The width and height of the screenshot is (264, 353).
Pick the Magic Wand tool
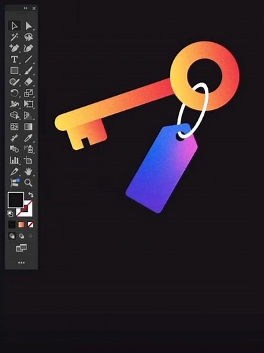(x=14, y=37)
